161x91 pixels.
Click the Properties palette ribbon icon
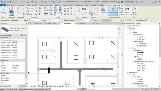coord(11,13)
